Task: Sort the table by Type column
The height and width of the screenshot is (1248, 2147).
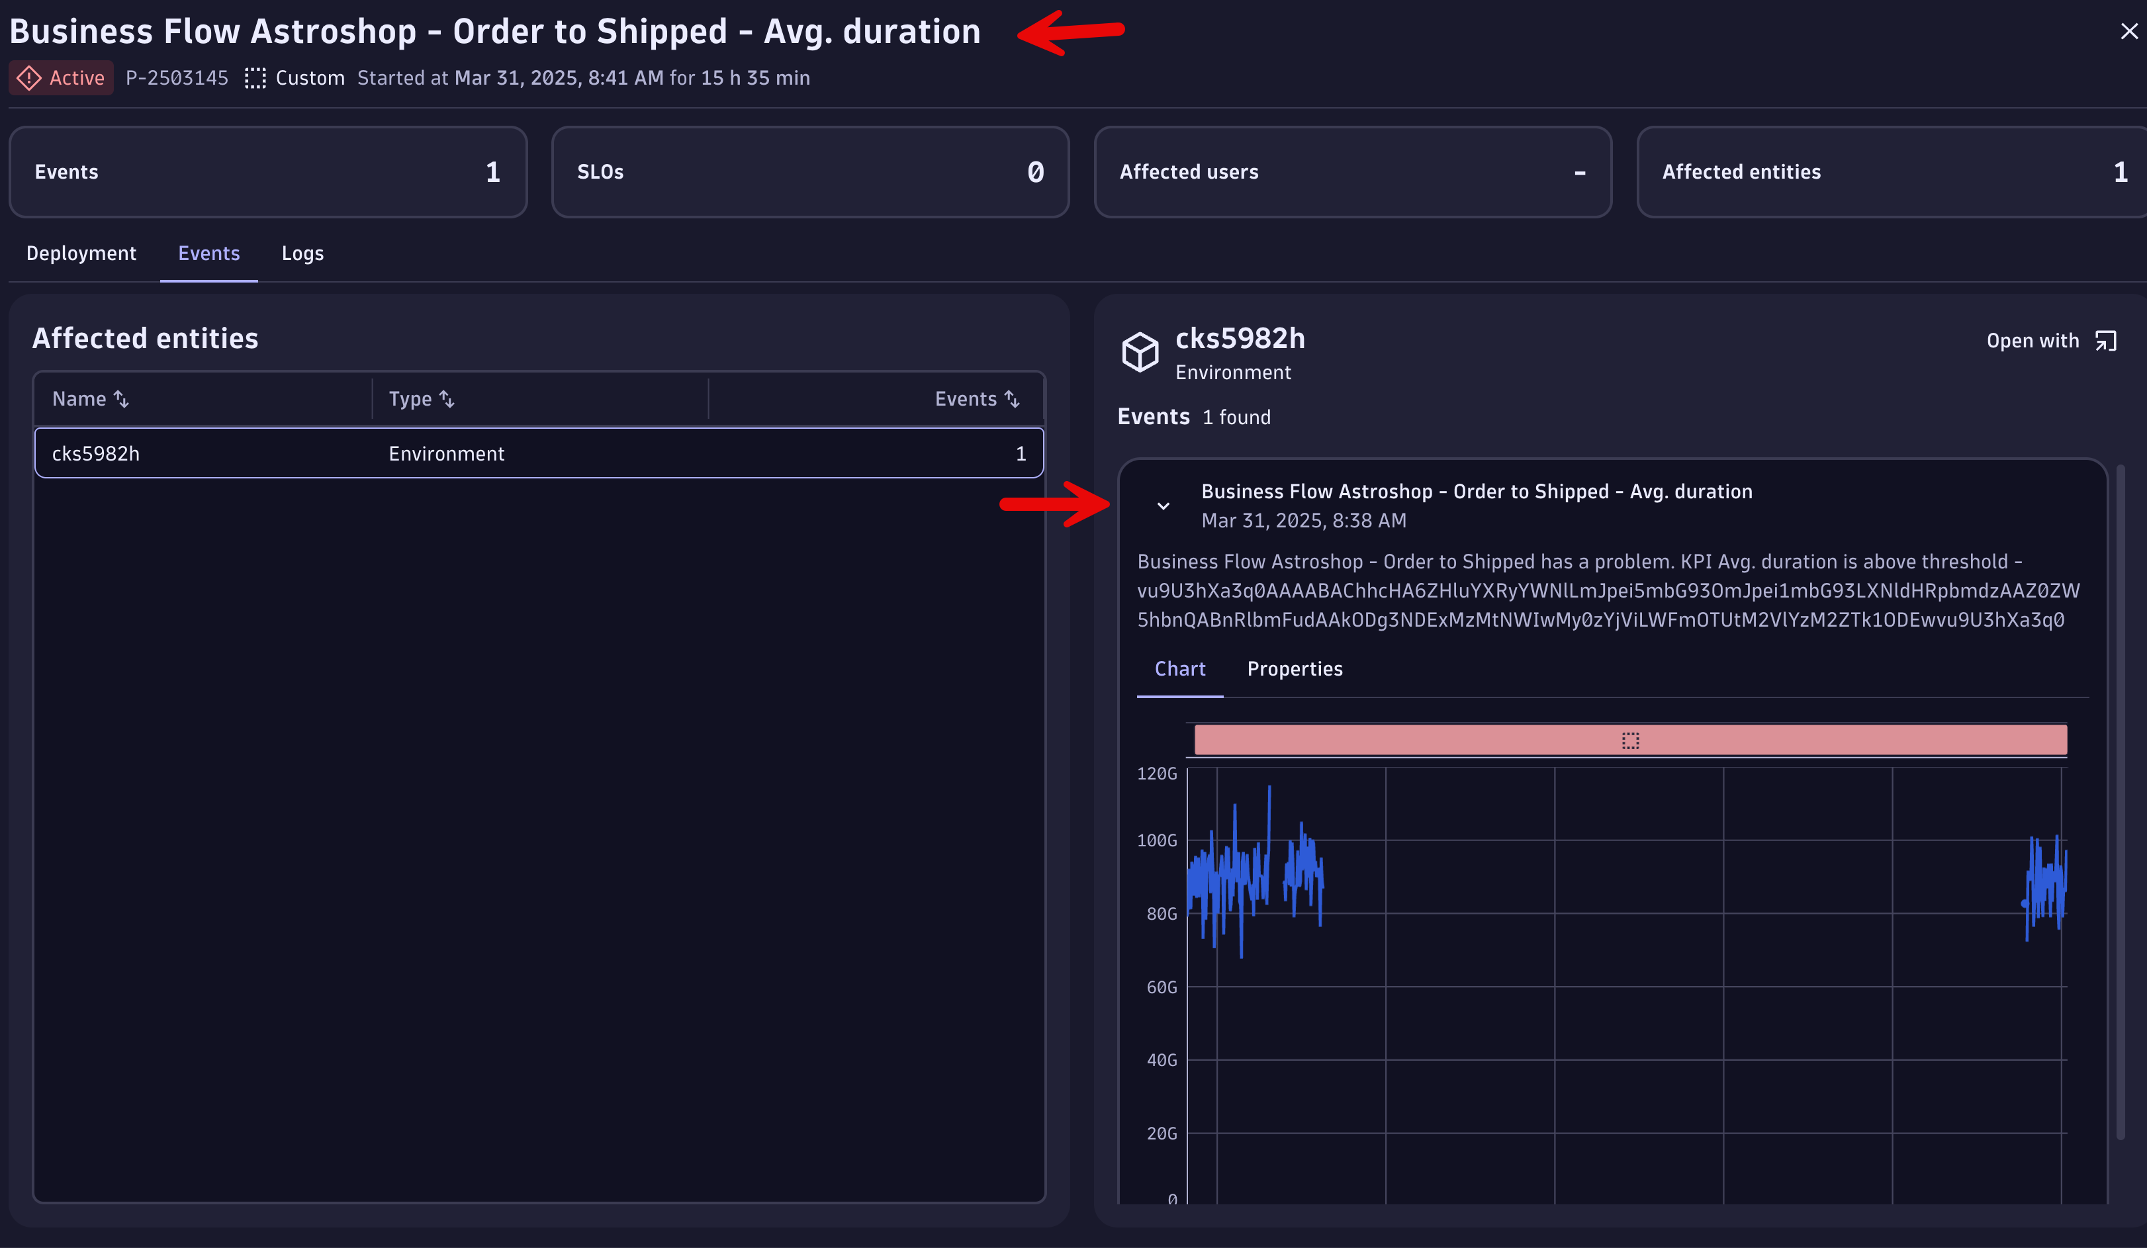Action: [447, 398]
